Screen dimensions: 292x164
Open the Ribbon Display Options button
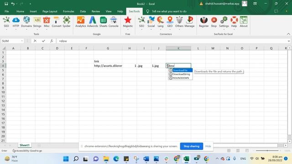point(255,4)
